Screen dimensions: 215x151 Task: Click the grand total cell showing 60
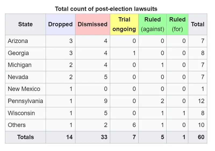[x=201, y=137]
